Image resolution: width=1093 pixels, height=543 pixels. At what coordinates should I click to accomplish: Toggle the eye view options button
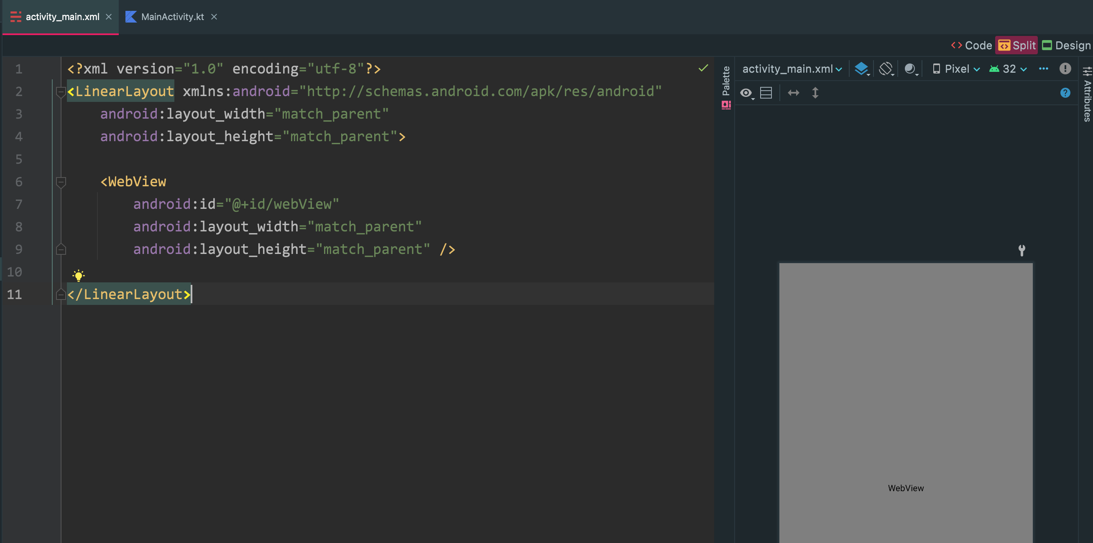click(746, 93)
